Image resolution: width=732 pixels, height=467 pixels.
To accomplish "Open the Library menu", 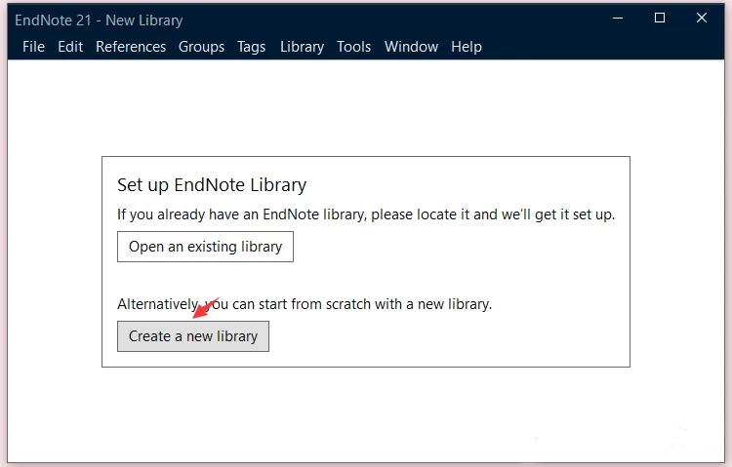I will [x=302, y=47].
